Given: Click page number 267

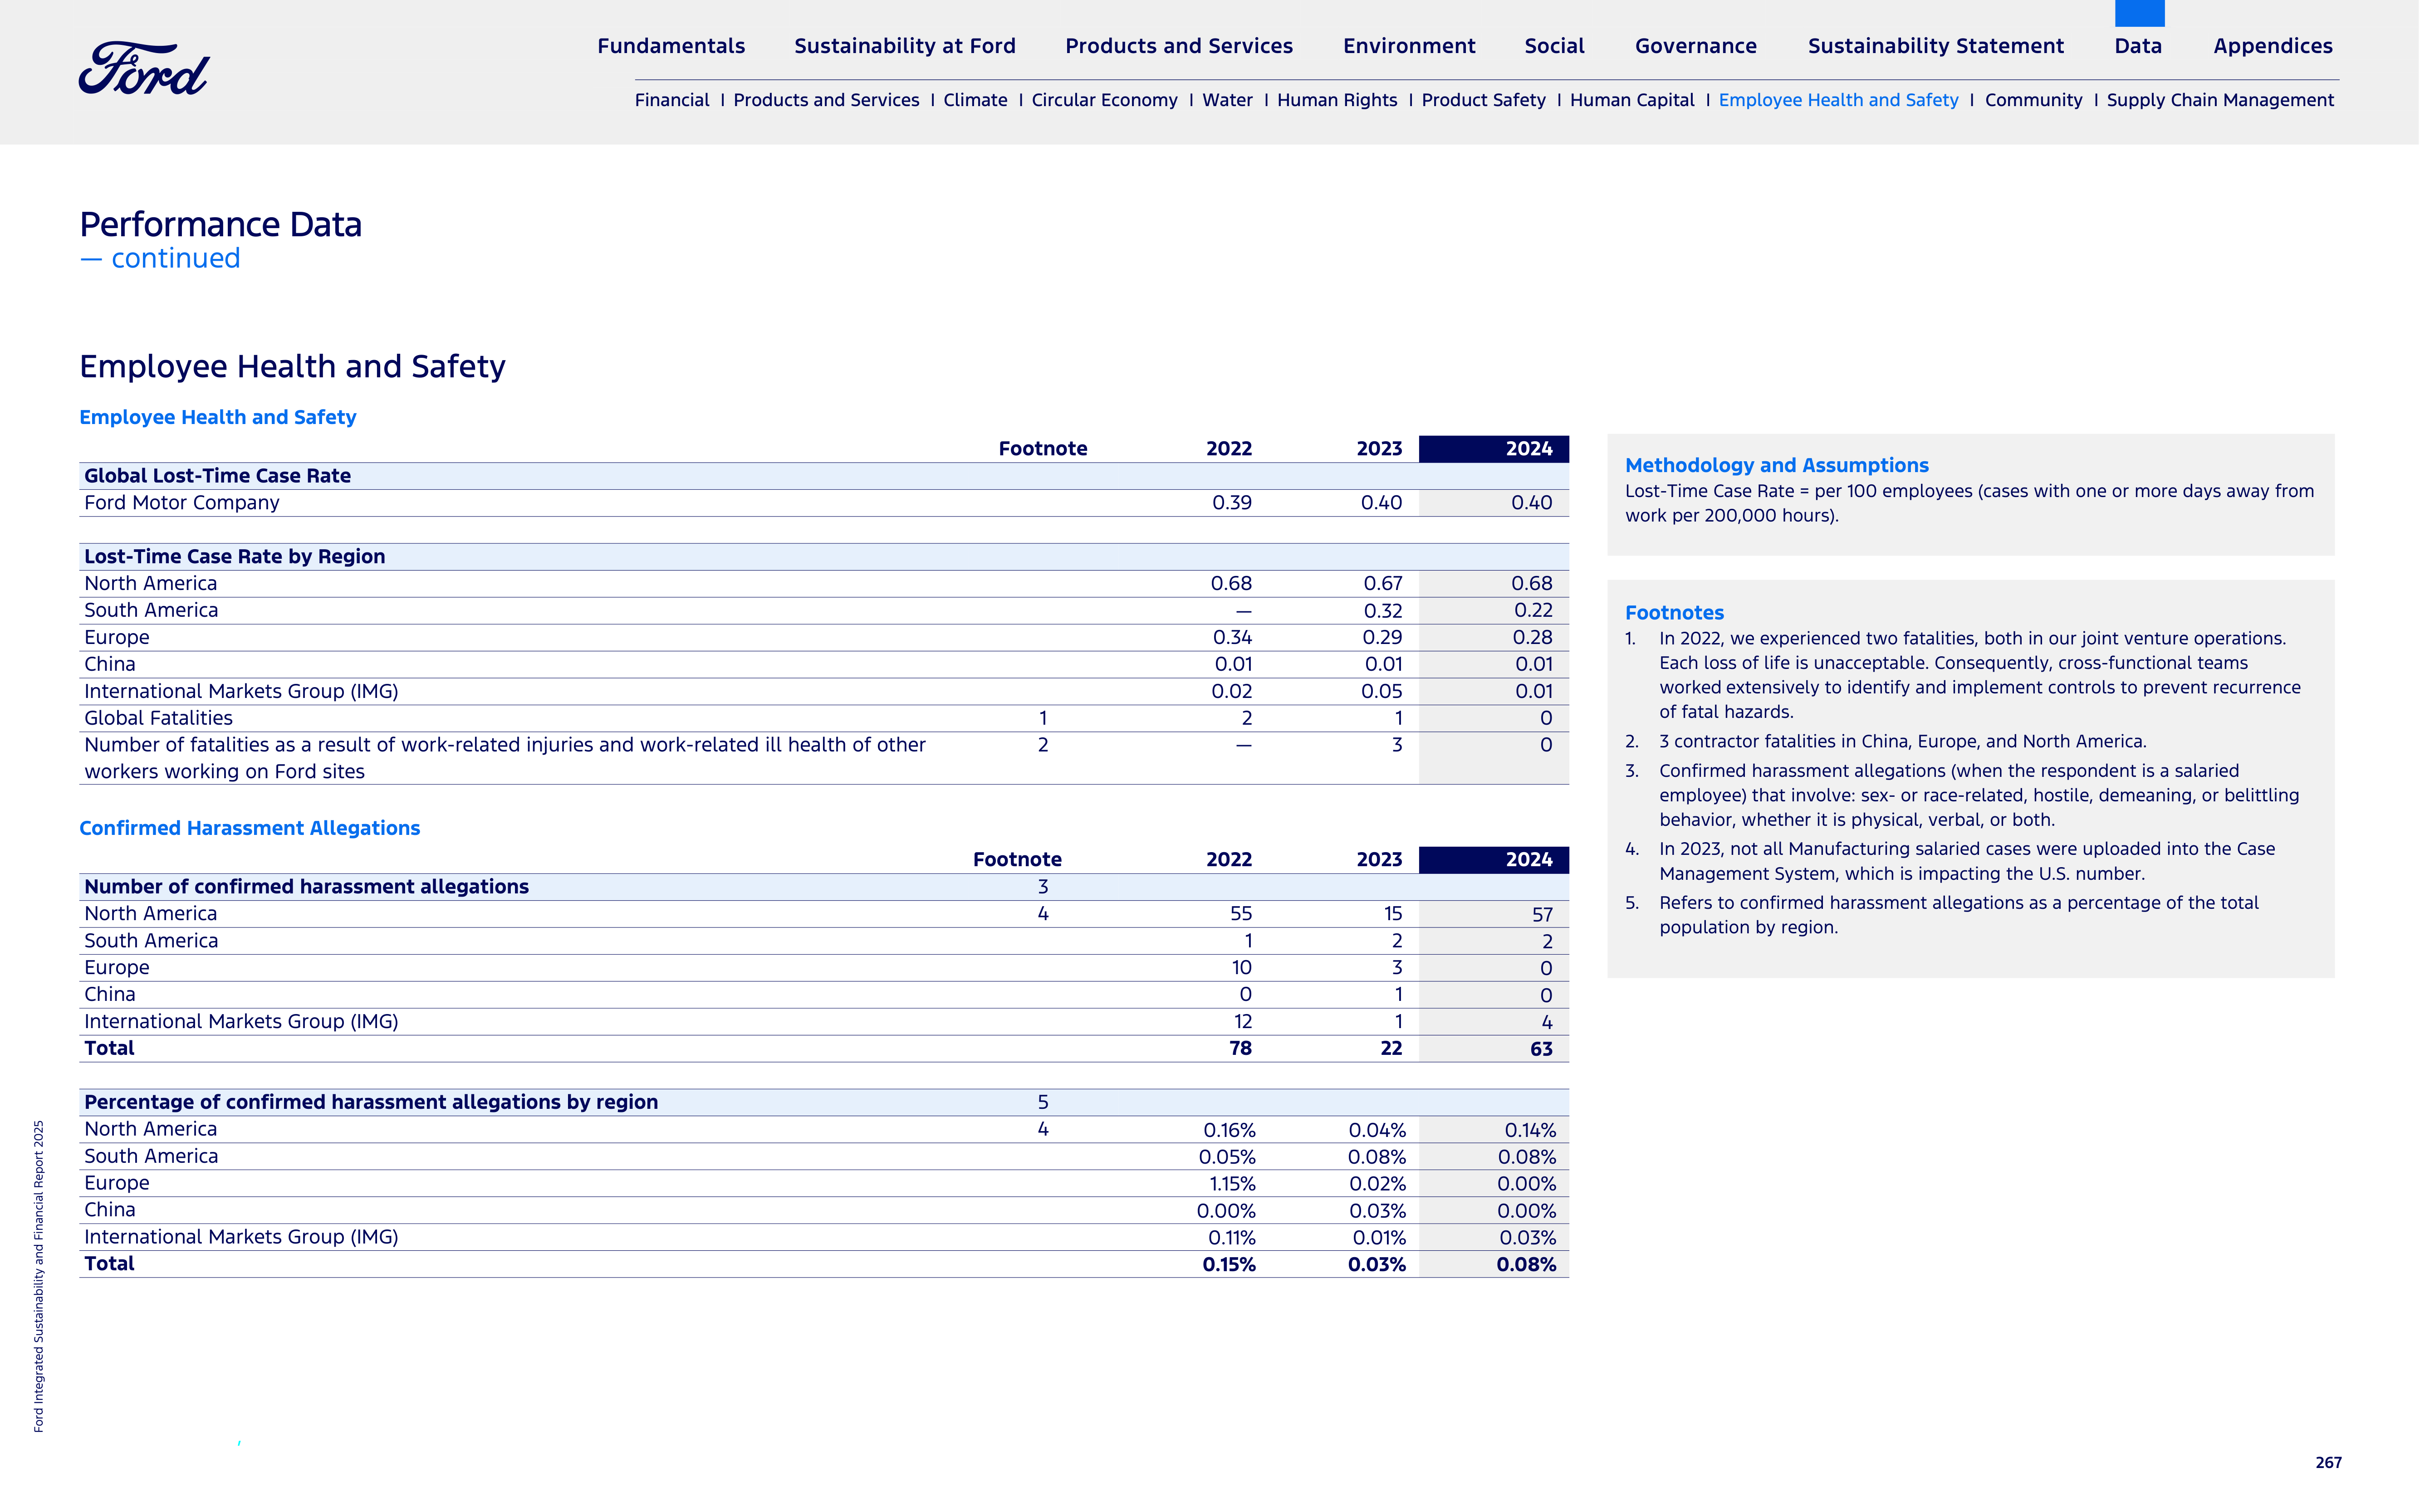Looking at the screenshot, I should (2329, 1463).
